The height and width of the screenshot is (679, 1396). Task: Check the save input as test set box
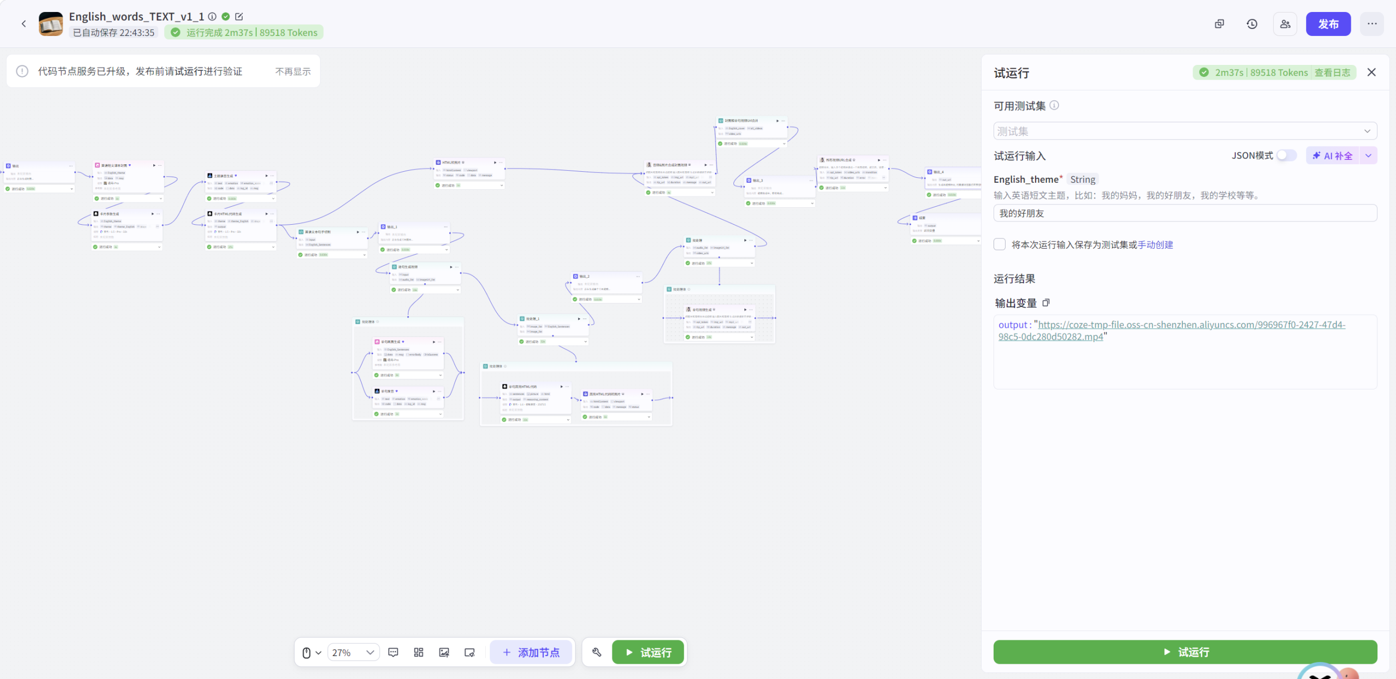1000,244
